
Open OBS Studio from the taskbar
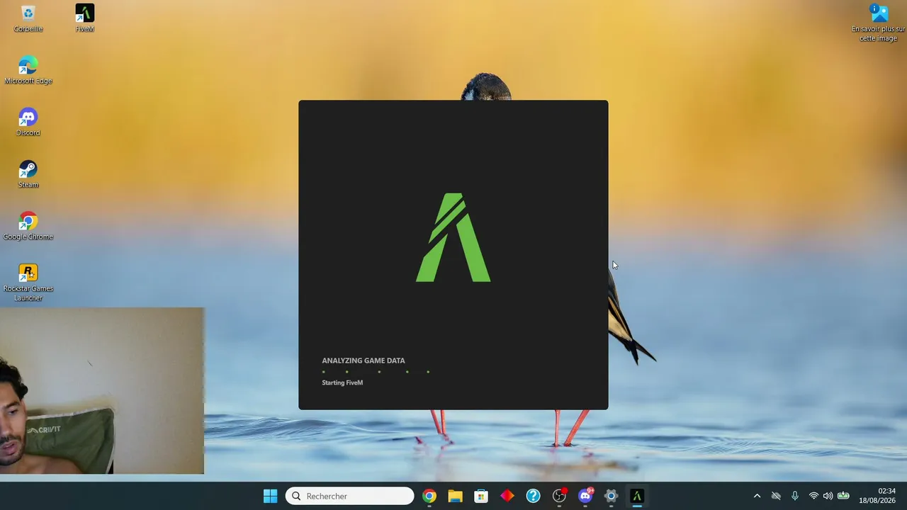559,496
